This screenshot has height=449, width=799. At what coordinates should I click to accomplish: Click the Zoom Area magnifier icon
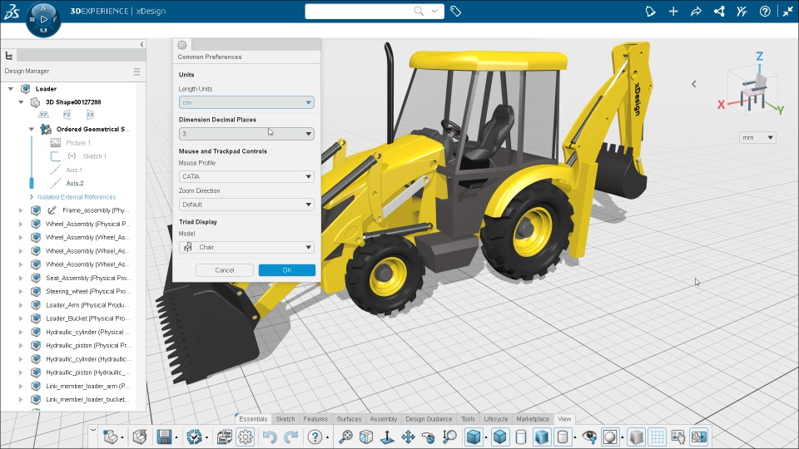point(449,437)
